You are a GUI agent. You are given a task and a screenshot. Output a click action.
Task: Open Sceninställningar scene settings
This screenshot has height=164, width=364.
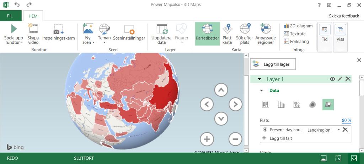click(129, 33)
